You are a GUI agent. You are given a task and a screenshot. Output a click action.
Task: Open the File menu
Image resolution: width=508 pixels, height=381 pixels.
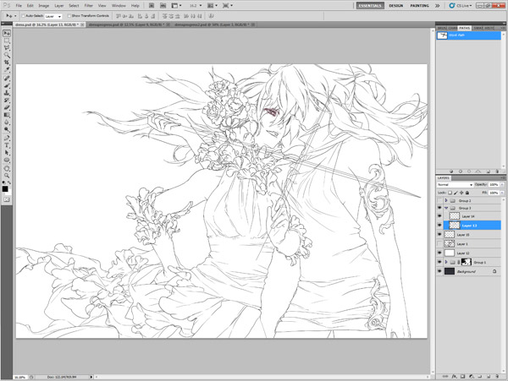click(x=19, y=6)
